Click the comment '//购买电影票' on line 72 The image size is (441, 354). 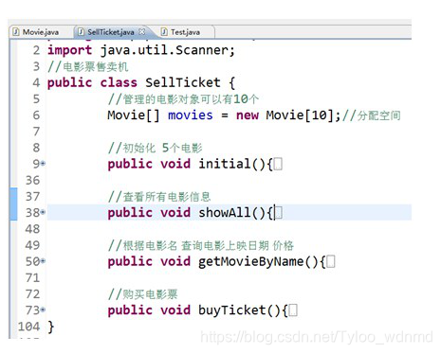(142, 294)
